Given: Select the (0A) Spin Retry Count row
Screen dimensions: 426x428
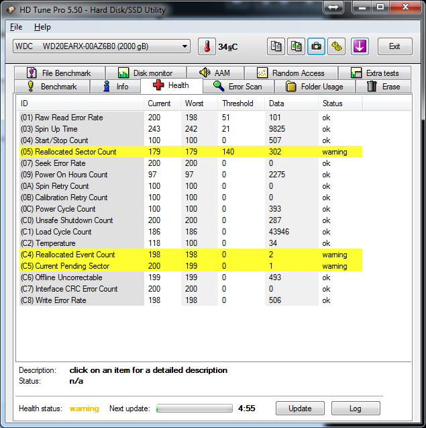Looking at the screenshot, I should 191,186.
